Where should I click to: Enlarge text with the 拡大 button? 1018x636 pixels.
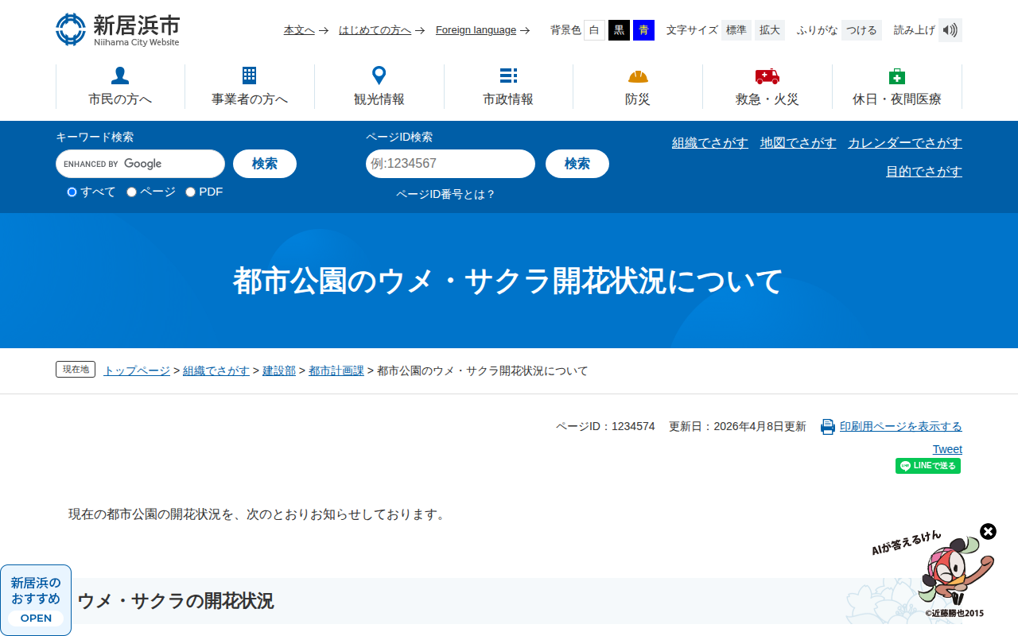point(769,30)
